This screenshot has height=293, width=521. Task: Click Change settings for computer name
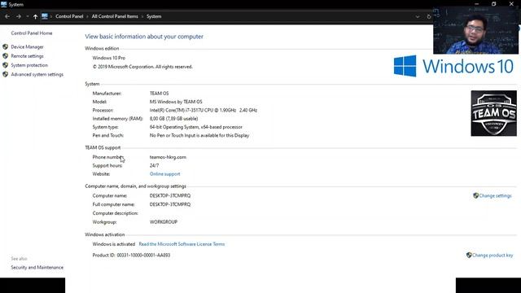(x=495, y=195)
